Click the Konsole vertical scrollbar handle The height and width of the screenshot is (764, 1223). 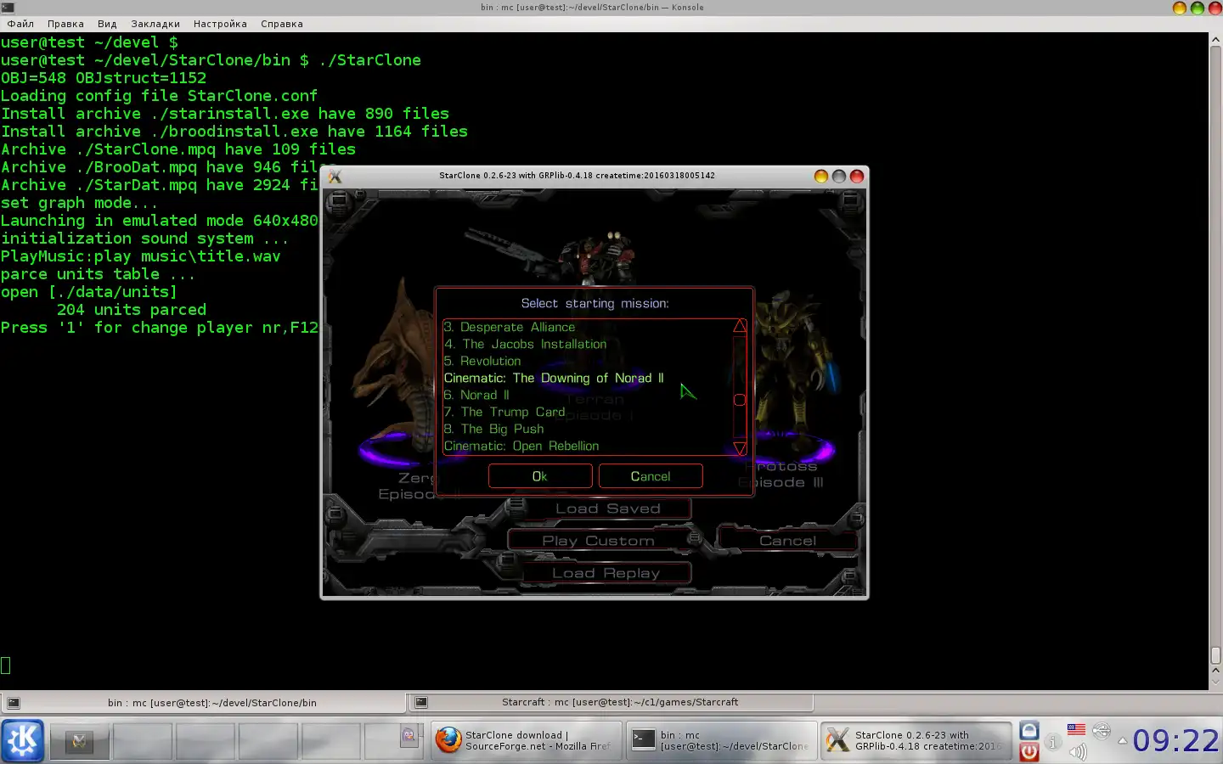point(1215,655)
